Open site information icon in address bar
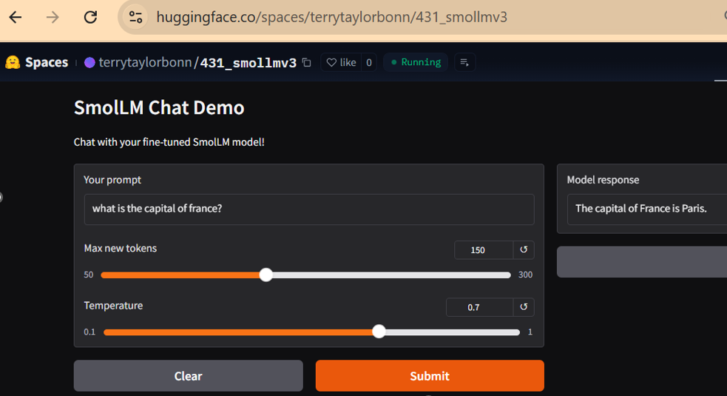 [135, 18]
